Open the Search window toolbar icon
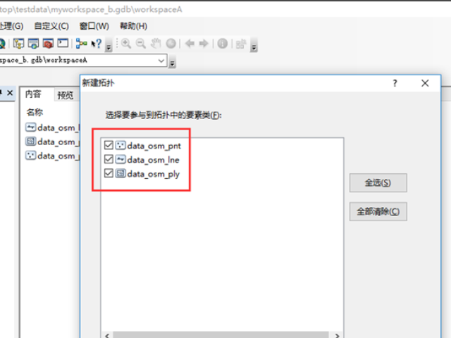Image resolution: width=451 pixels, height=338 pixels. point(33,44)
